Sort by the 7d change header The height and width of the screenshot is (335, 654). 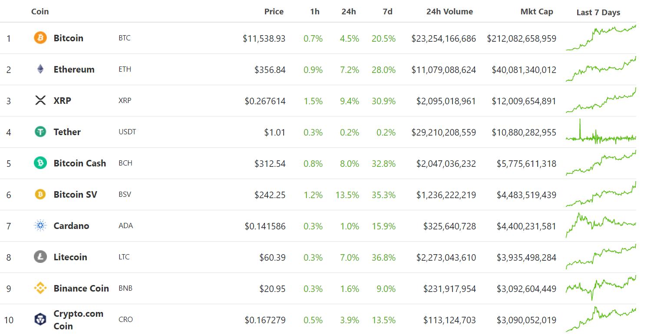[387, 12]
